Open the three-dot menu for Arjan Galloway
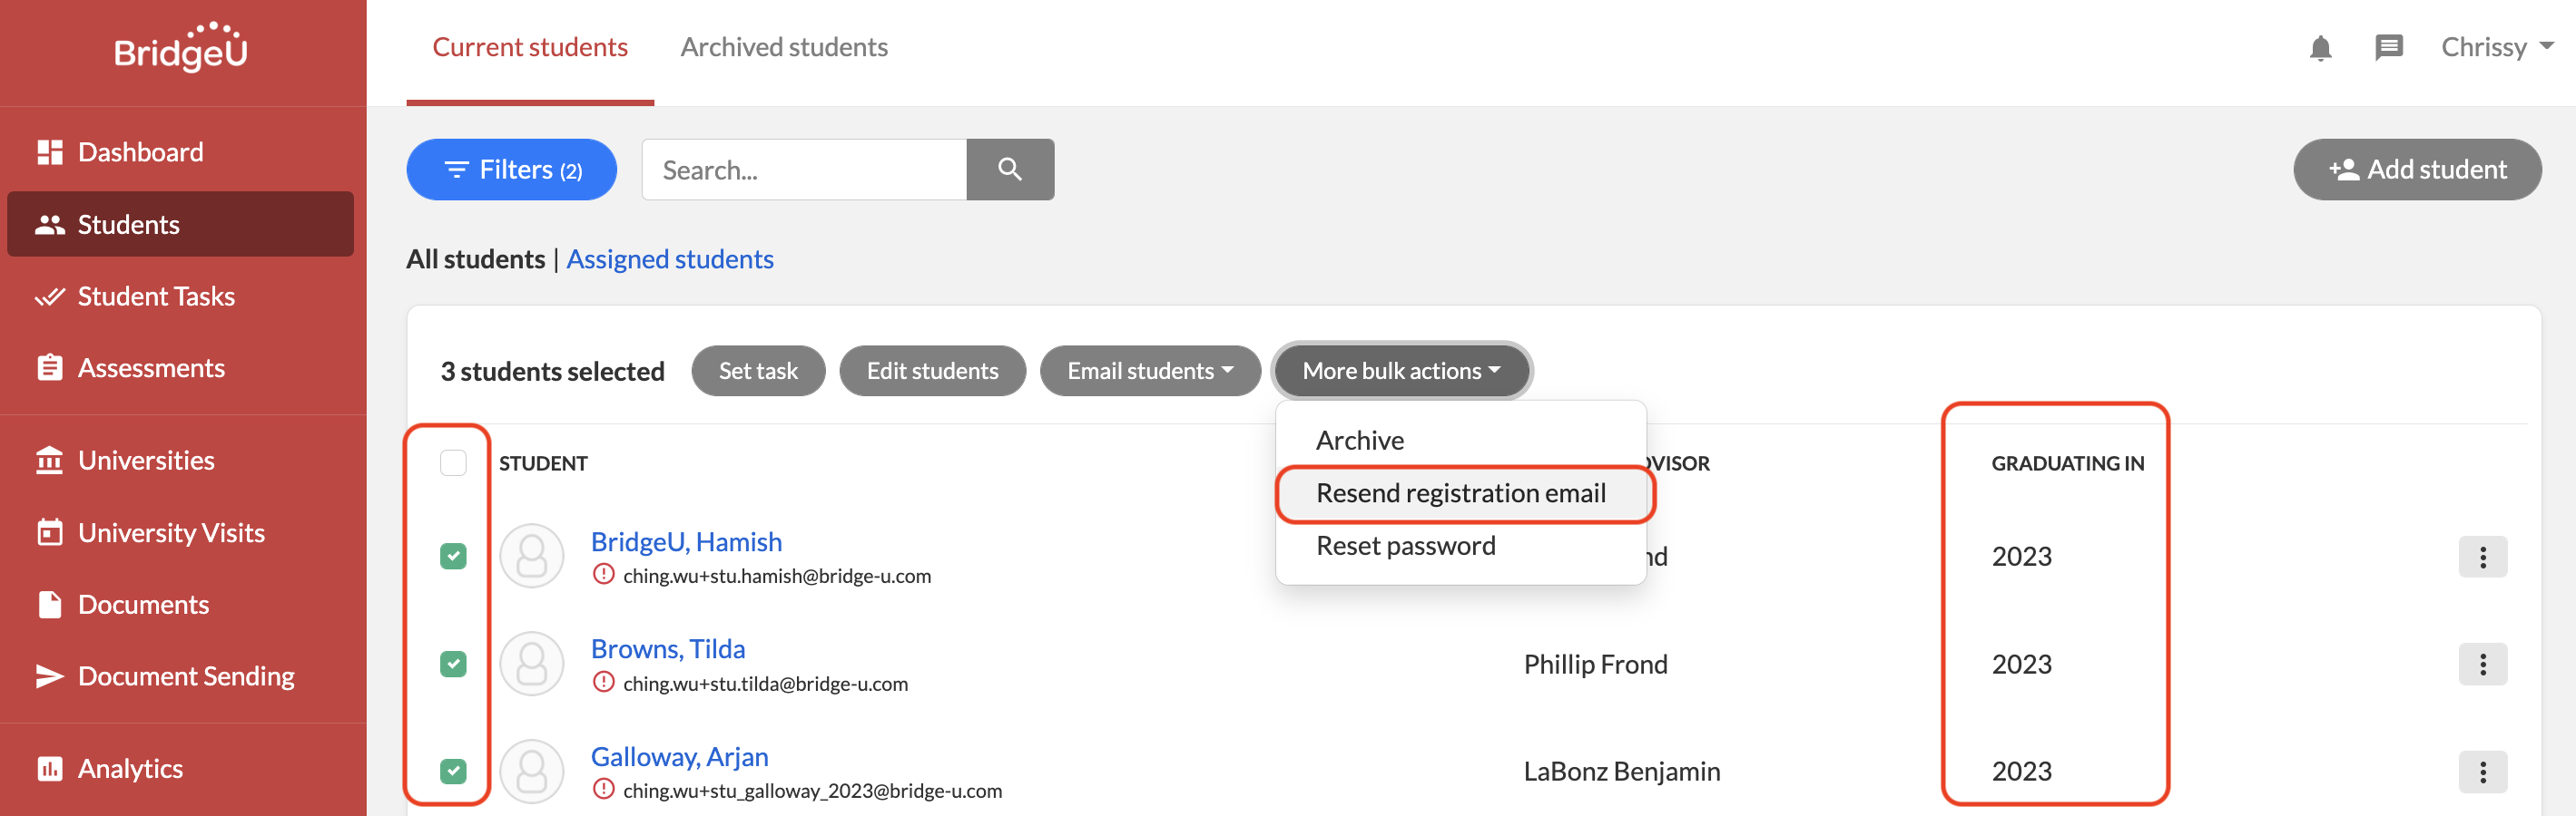This screenshot has height=816, width=2576. tap(2482, 772)
